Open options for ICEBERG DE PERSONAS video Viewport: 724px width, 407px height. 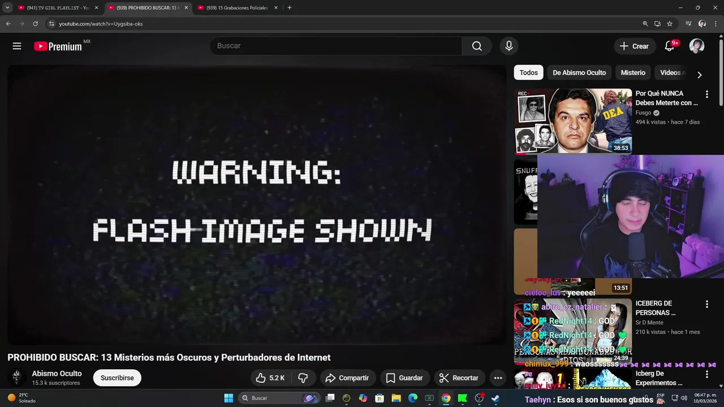point(706,305)
